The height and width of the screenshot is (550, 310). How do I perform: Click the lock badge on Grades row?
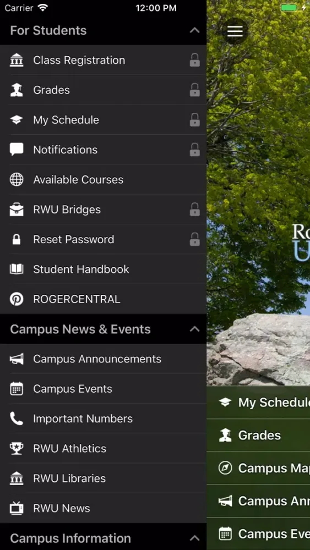[x=194, y=90]
